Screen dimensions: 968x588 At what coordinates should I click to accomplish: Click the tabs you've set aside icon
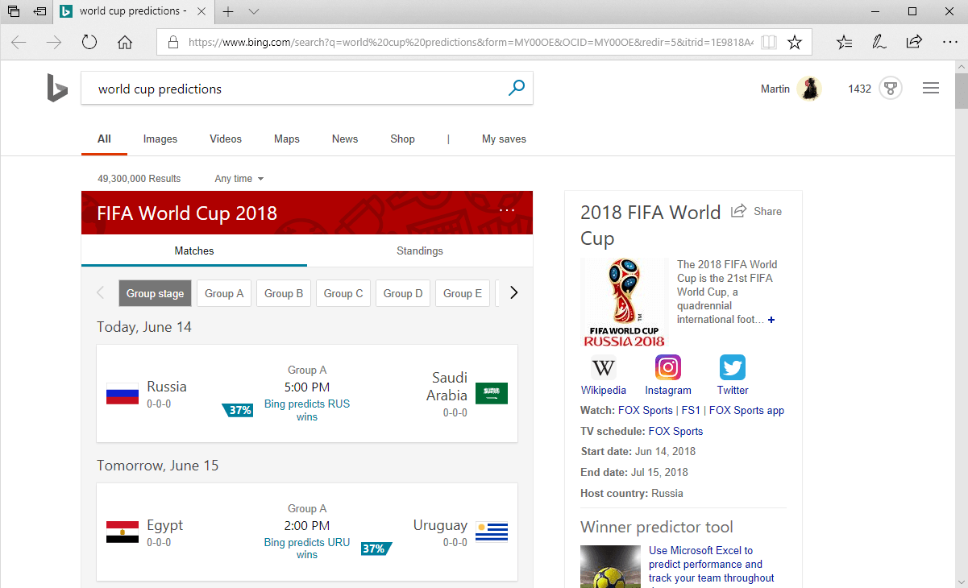click(x=14, y=11)
